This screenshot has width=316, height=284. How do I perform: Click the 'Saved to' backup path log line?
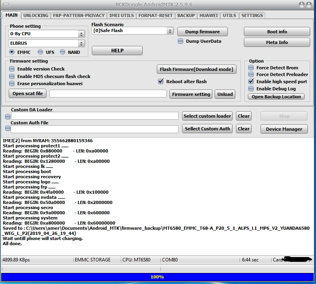click(x=156, y=231)
